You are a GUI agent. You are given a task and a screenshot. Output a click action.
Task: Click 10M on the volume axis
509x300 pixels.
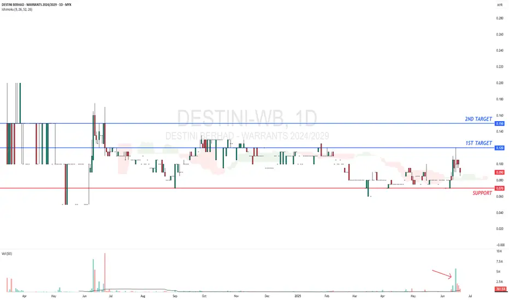click(499, 251)
